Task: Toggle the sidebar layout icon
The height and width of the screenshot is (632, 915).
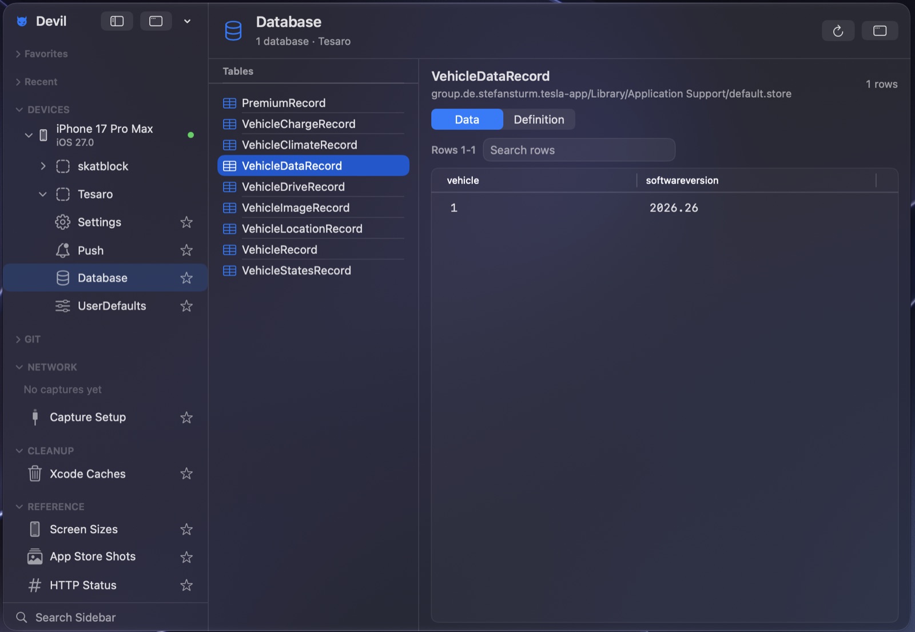Action: 117,21
